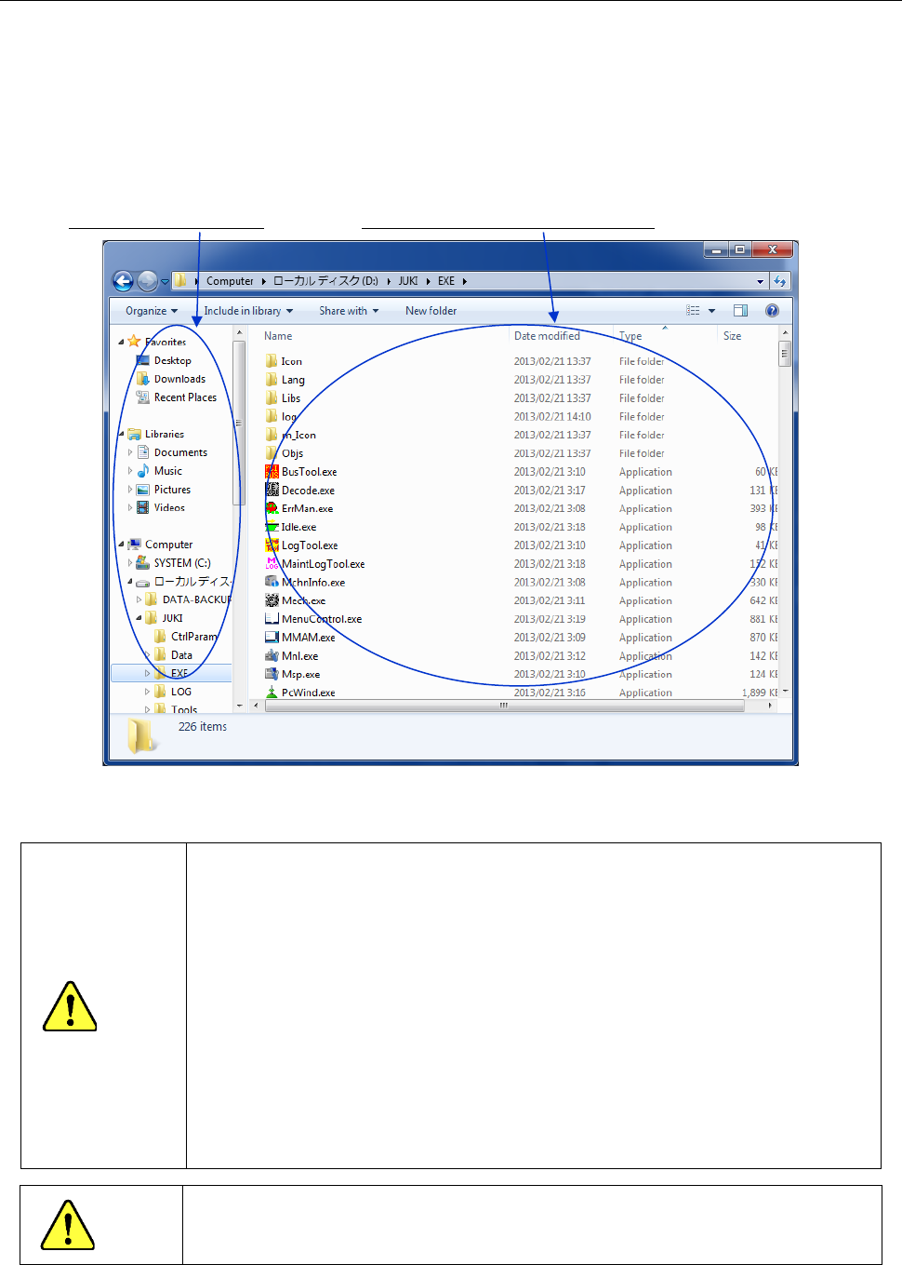Select the Libs folder
The width and height of the screenshot is (902, 1265).
(x=283, y=398)
